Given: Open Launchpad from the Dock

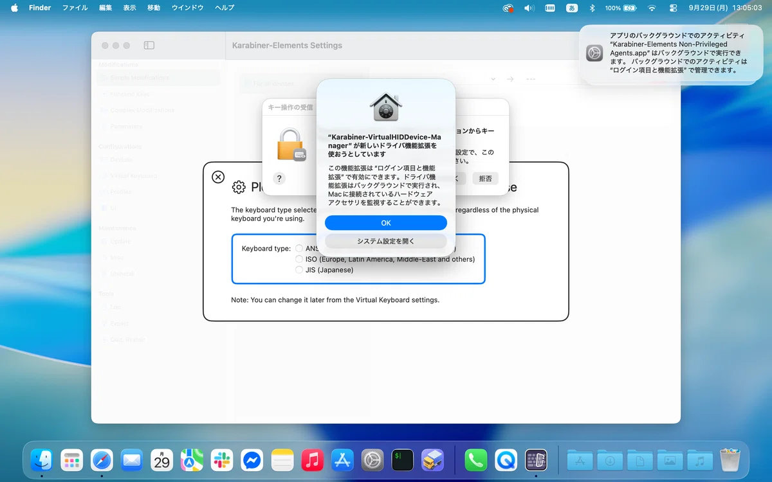Looking at the screenshot, I should point(71,460).
